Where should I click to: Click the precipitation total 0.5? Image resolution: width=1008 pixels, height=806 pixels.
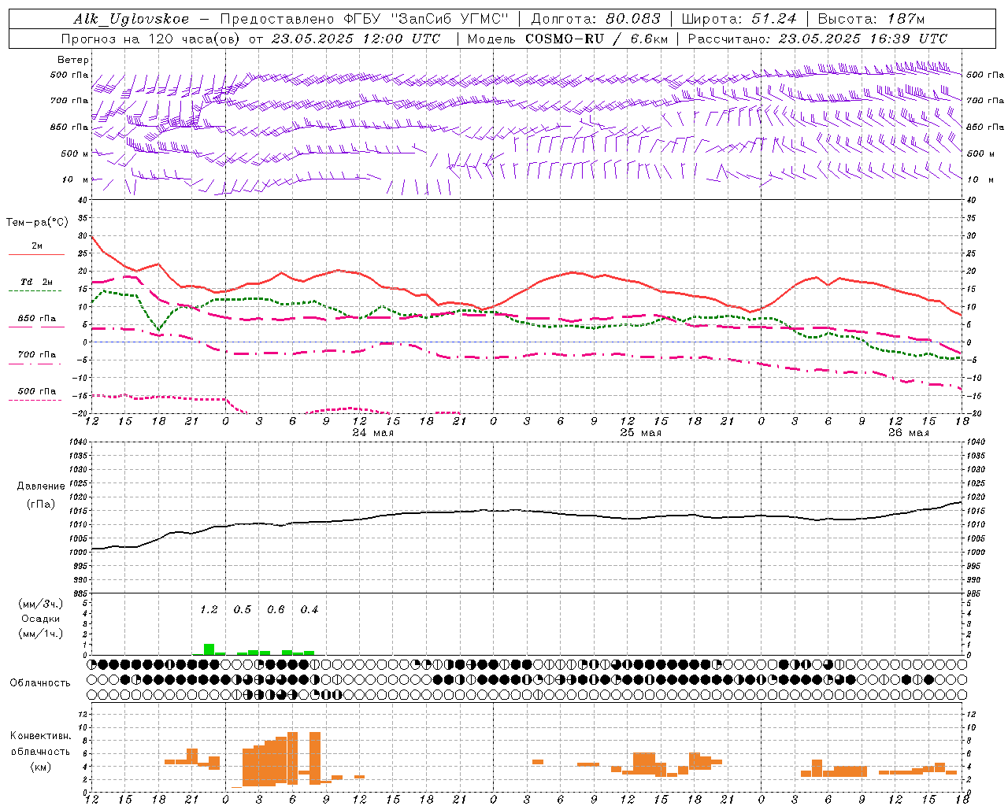[x=243, y=610]
